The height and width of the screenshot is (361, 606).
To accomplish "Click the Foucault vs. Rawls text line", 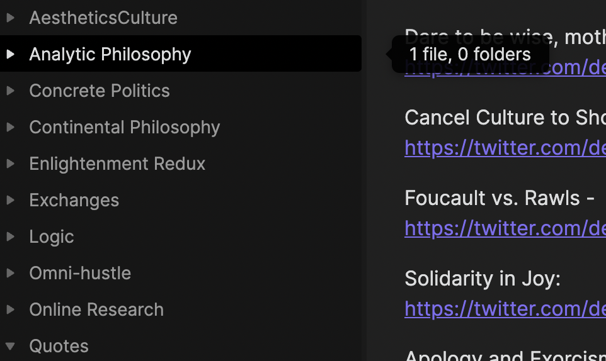I will click(499, 198).
